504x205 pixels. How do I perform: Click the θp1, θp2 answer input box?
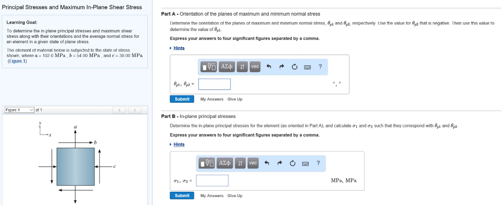215,85
